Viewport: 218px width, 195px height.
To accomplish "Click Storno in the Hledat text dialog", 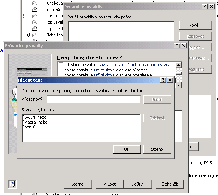I will (157, 149).
